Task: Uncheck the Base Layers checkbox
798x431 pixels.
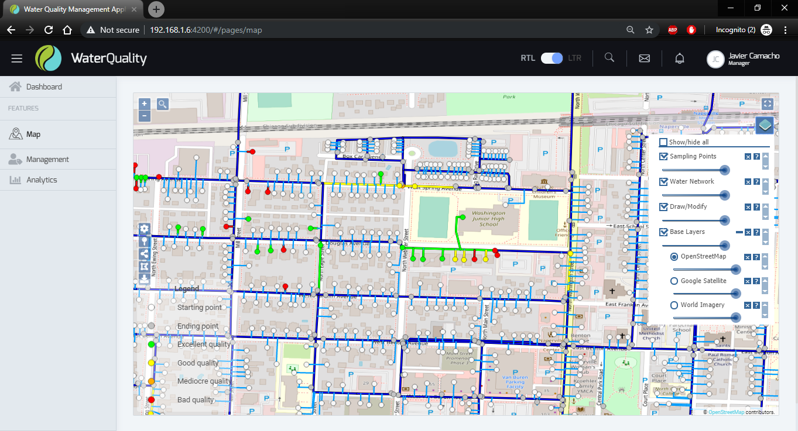Action: pyautogui.click(x=663, y=232)
